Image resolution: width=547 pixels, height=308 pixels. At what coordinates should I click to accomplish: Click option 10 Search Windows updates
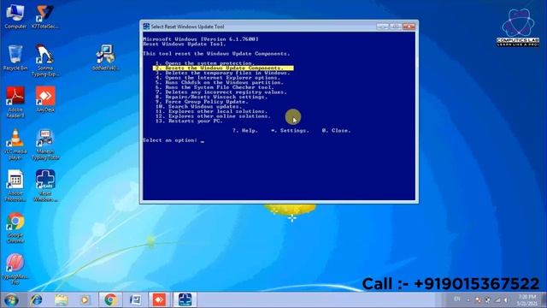(x=198, y=106)
